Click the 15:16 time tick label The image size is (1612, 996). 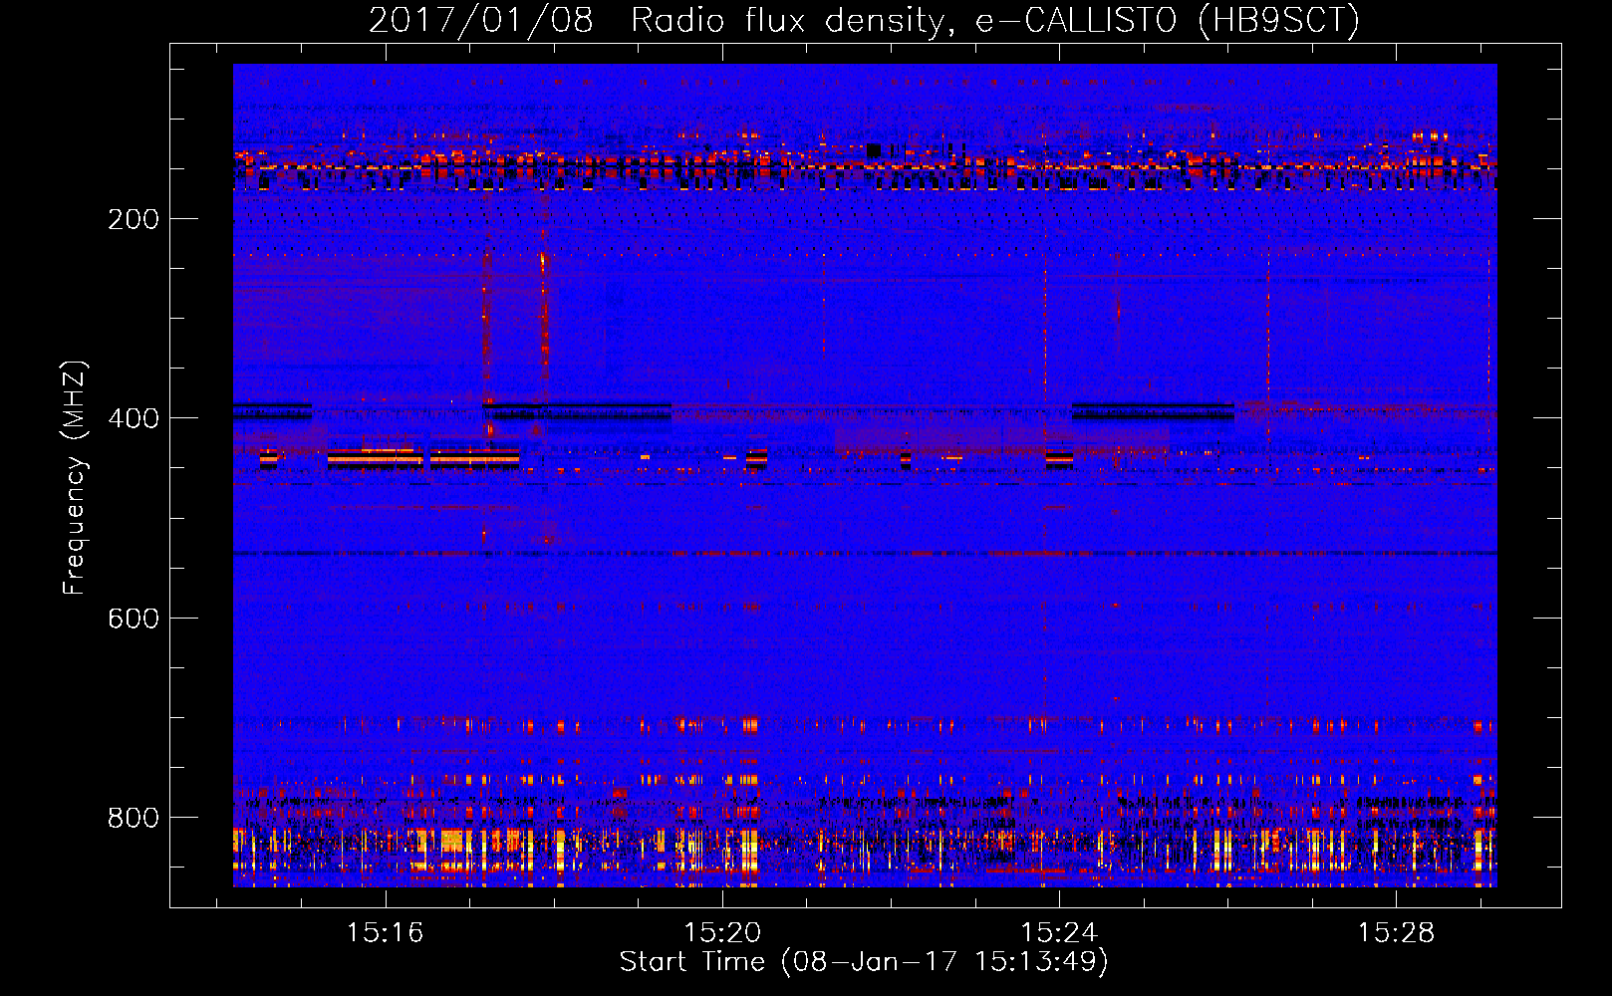(x=385, y=932)
